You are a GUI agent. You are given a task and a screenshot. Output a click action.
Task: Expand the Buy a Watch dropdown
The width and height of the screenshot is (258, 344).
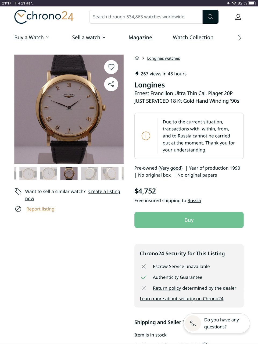pos(32,37)
